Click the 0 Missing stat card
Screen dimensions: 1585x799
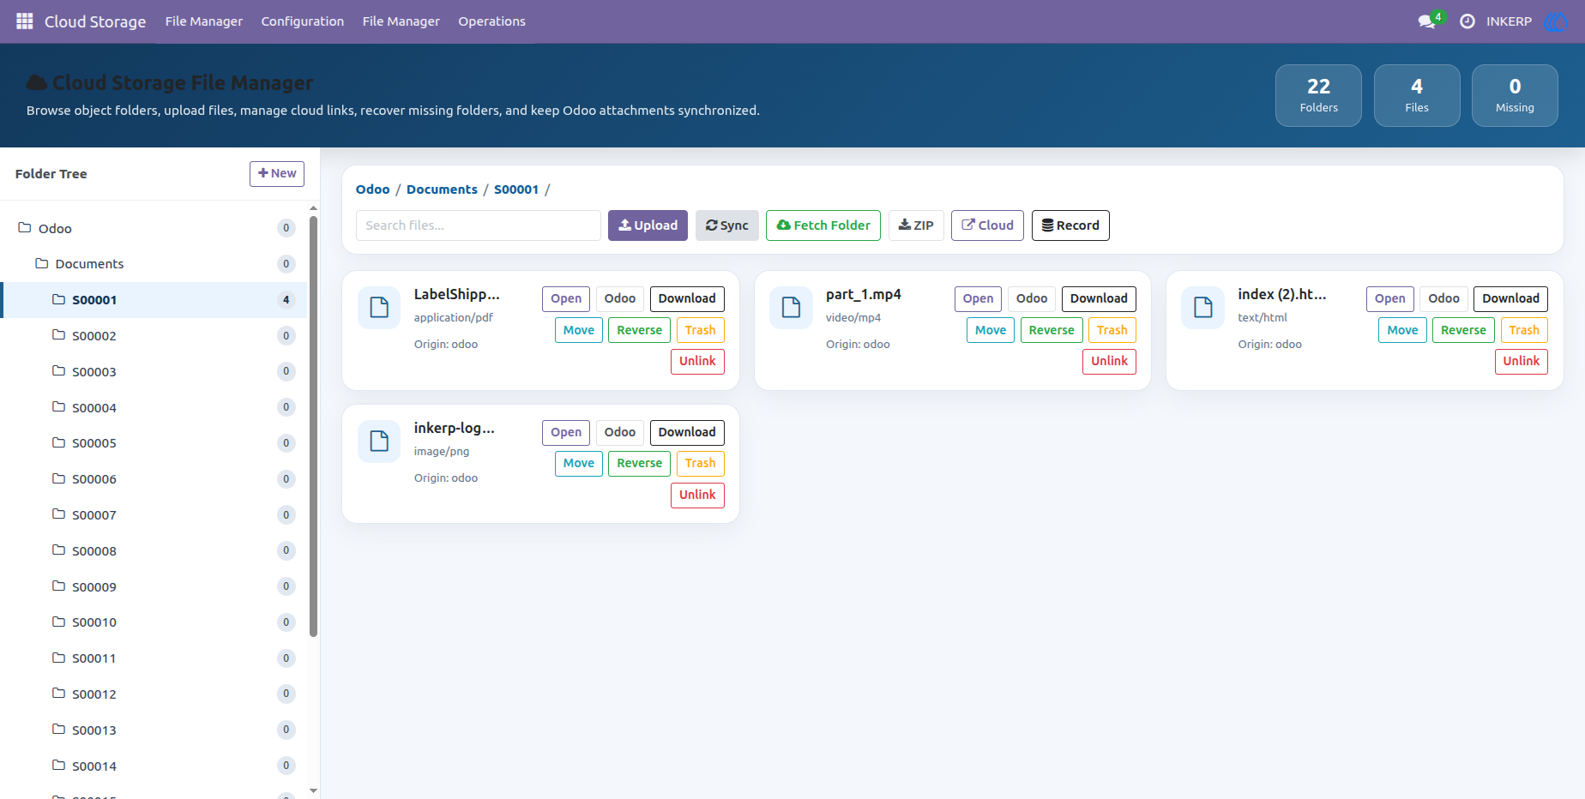1515,95
